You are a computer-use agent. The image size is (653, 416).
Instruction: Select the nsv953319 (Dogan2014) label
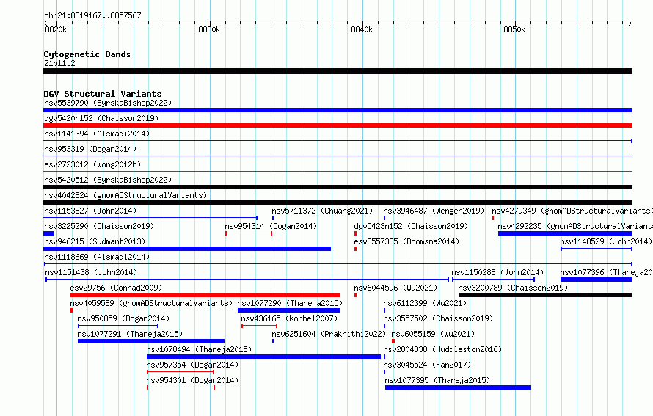(x=90, y=149)
